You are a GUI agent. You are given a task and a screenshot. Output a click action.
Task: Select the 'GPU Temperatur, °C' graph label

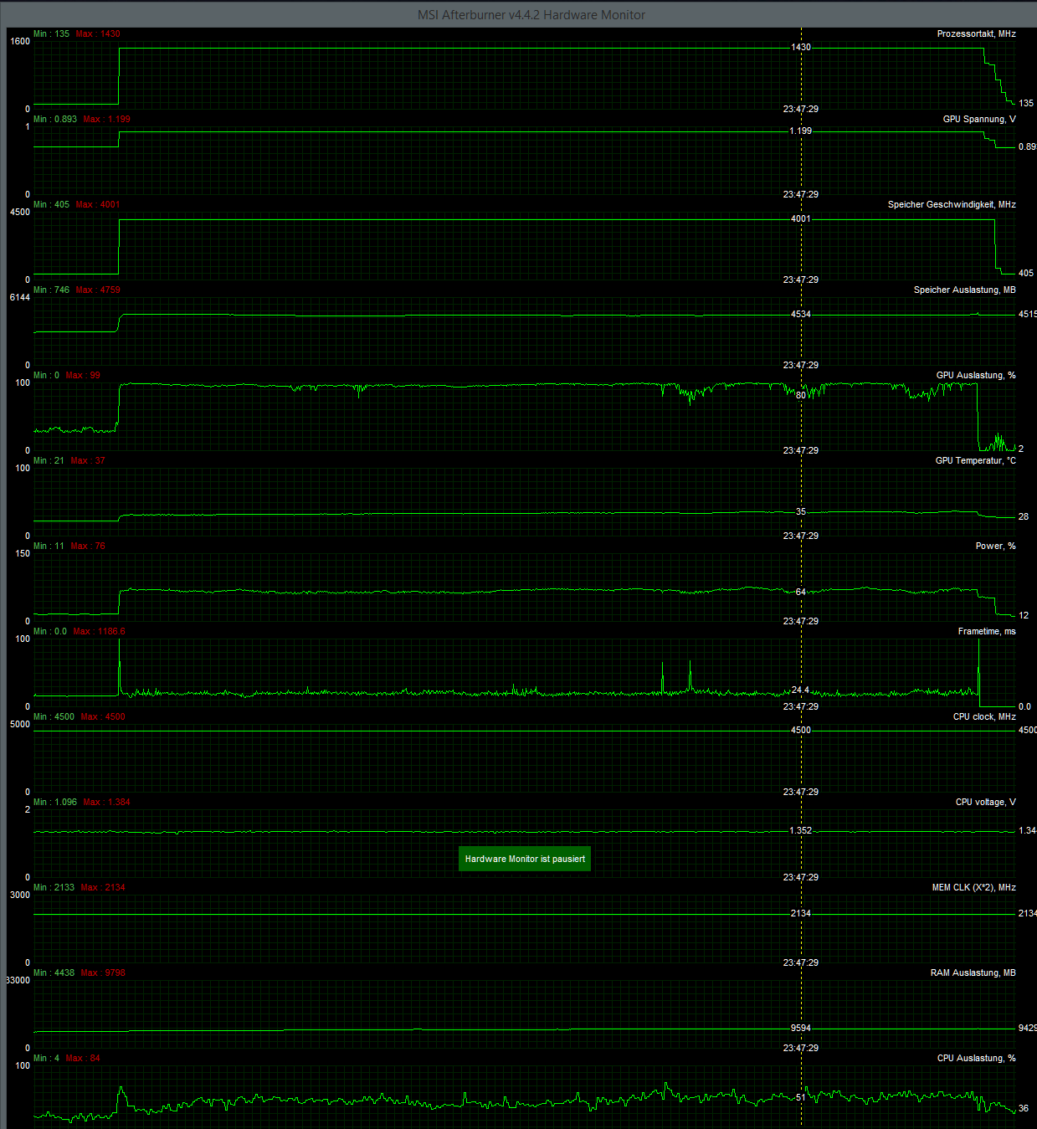(x=975, y=461)
